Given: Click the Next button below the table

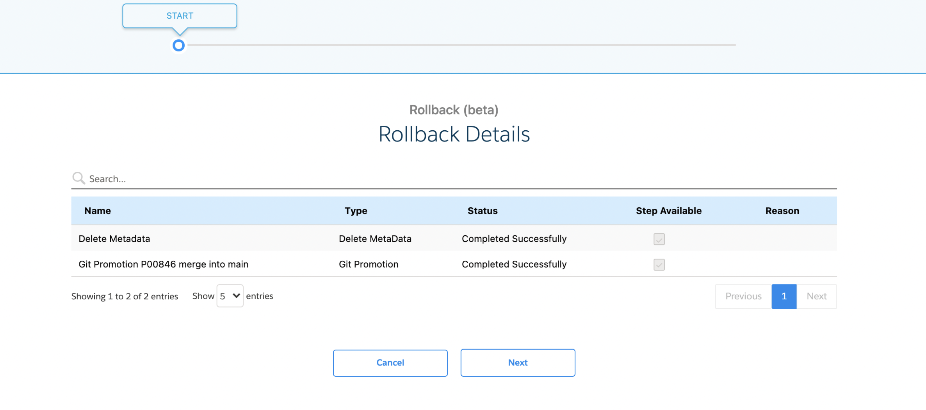Looking at the screenshot, I should coord(518,362).
